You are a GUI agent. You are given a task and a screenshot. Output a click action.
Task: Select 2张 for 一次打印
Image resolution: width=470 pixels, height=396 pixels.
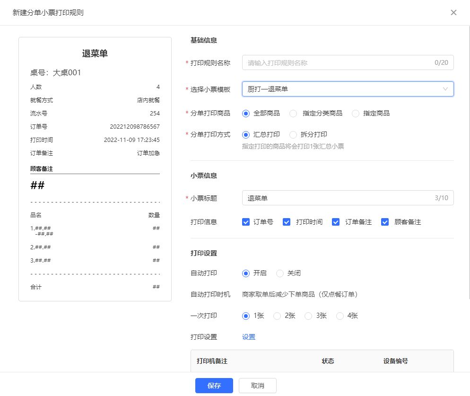277,316
